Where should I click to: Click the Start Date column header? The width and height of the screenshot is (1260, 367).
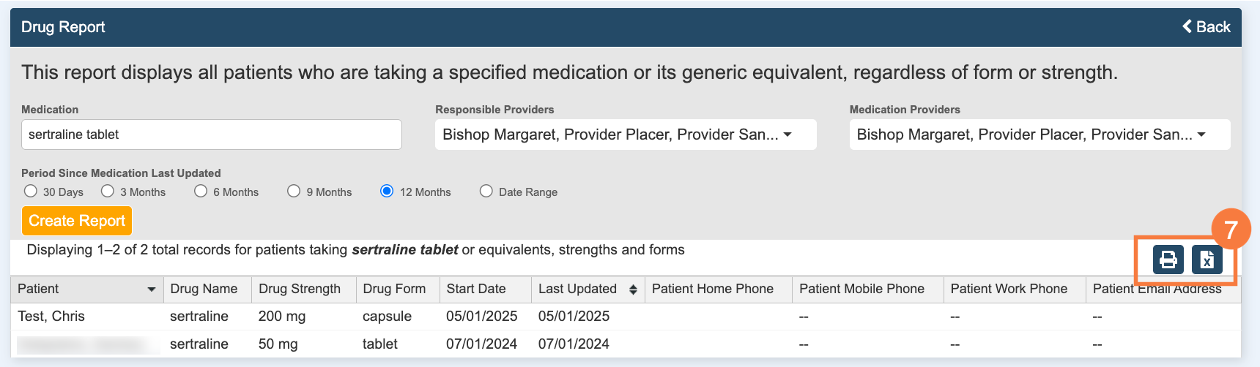(476, 289)
